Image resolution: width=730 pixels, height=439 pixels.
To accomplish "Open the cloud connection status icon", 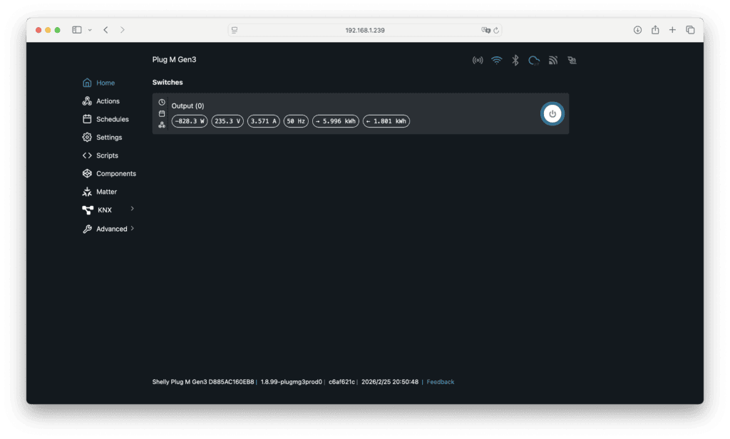I will click(x=533, y=61).
